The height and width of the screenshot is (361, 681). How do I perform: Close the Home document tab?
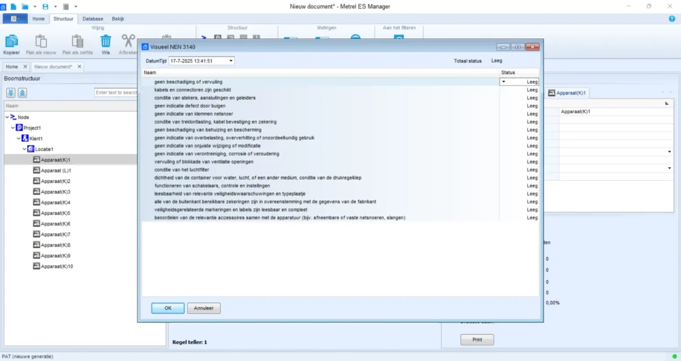25,67
